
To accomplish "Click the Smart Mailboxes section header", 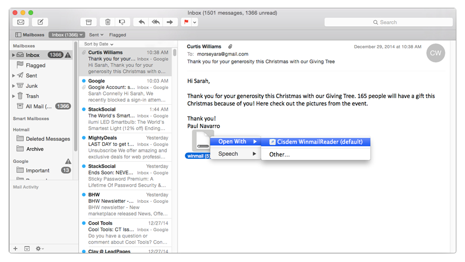I will point(31,118).
